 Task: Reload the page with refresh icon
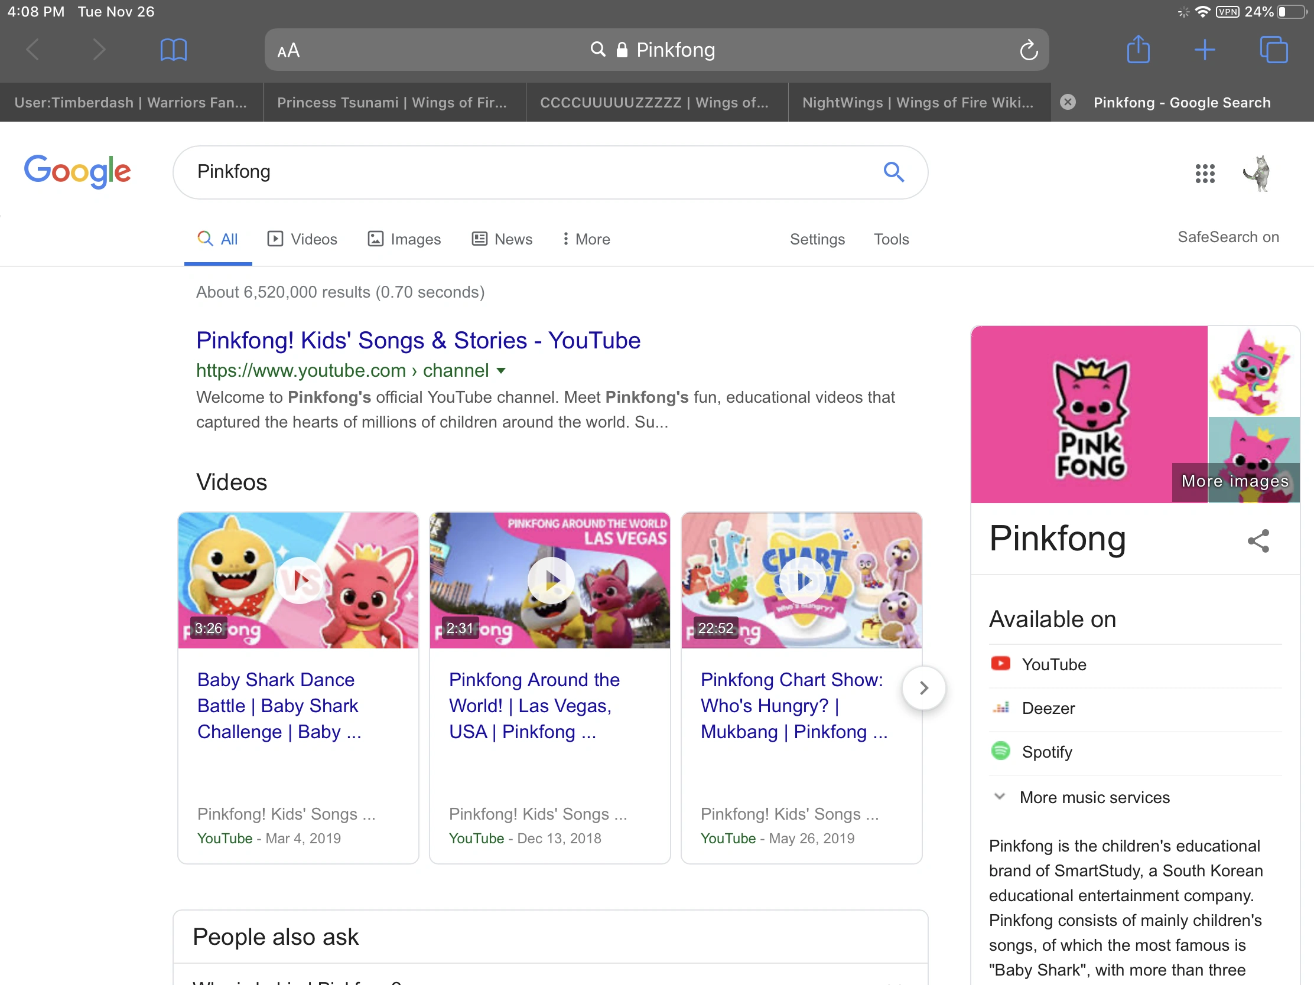pos(1028,50)
